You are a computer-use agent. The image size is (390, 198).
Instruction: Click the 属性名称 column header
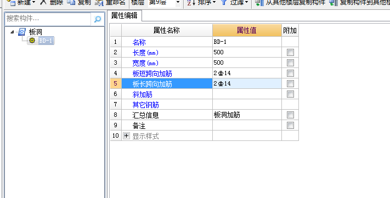pos(167,30)
